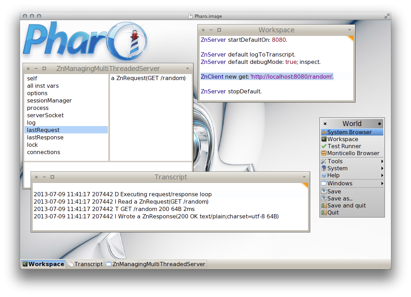
Task: Click the ZnRequest(GET /random) value text
Action: (x=148, y=78)
